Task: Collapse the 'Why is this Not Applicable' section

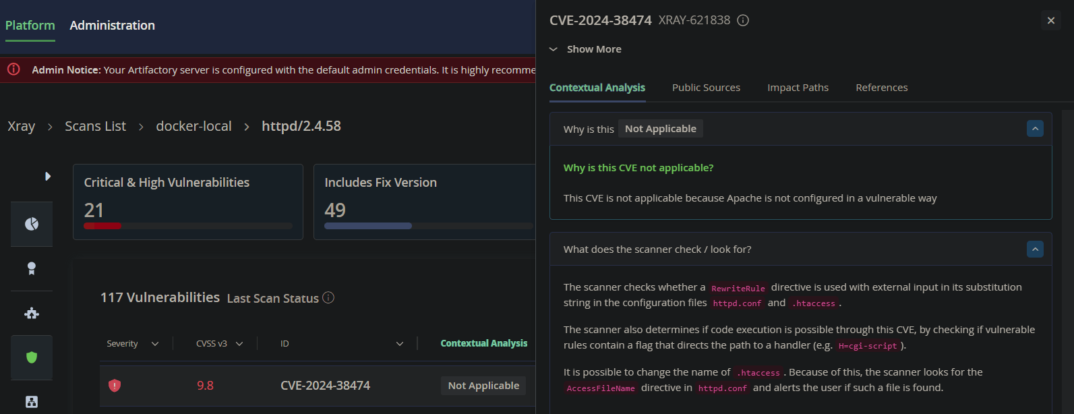Action: (1035, 128)
